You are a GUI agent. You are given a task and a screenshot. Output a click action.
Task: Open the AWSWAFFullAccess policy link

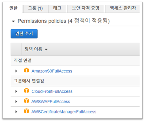click(51, 102)
